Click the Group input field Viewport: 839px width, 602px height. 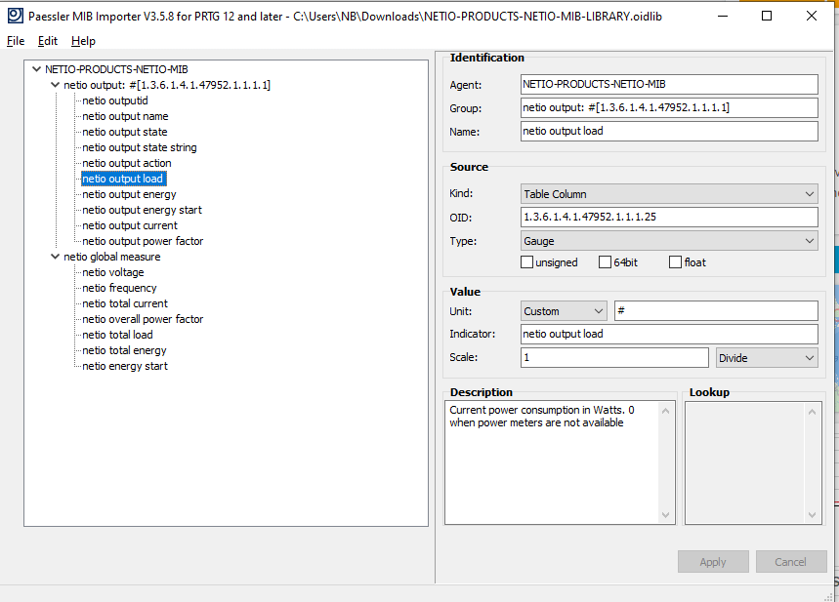click(x=669, y=107)
